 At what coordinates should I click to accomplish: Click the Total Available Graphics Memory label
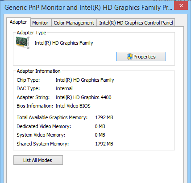52,117
